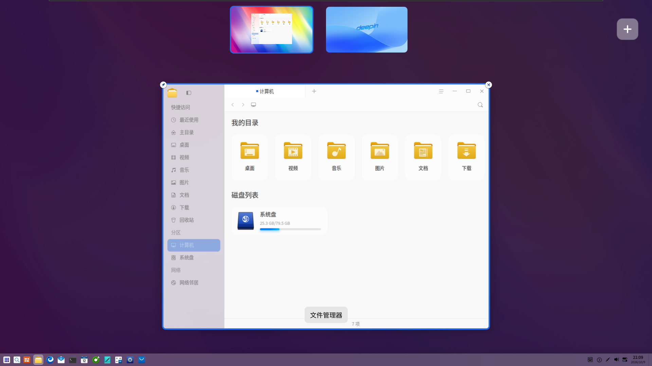Click the forward navigation arrow
Image resolution: width=652 pixels, height=366 pixels.
[243, 105]
